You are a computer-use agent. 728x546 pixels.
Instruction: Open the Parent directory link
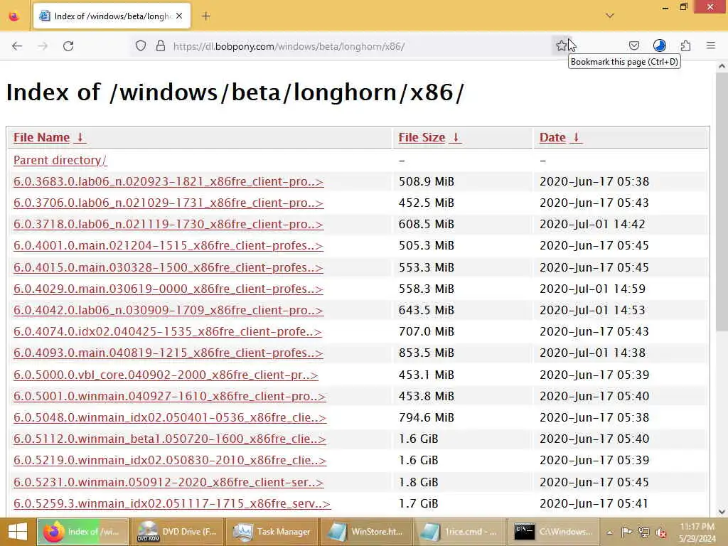[60, 160]
